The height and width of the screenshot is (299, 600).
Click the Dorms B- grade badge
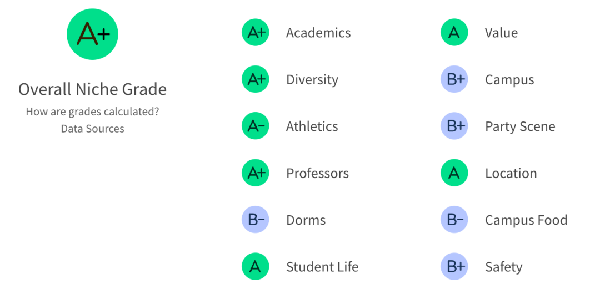[x=256, y=220]
